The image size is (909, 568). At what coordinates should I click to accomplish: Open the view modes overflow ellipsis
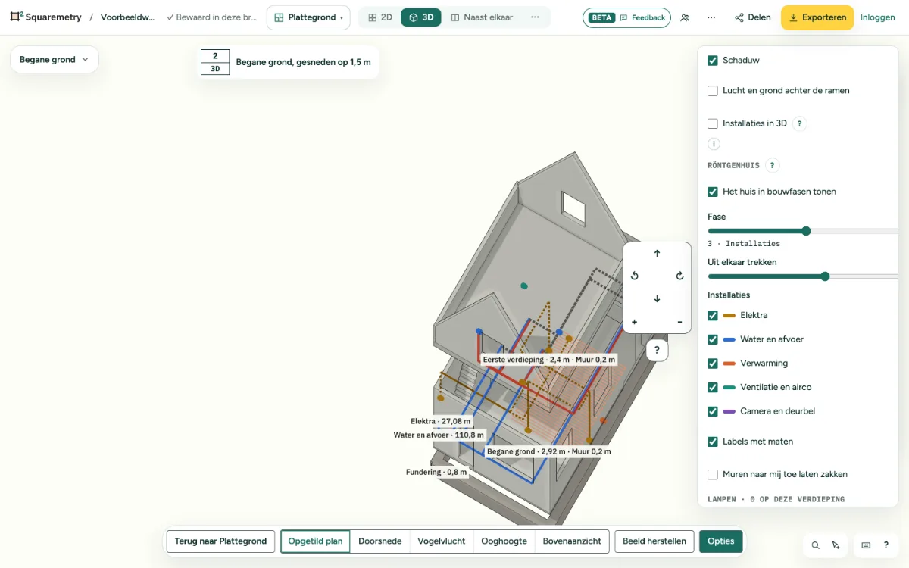coord(535,17)
